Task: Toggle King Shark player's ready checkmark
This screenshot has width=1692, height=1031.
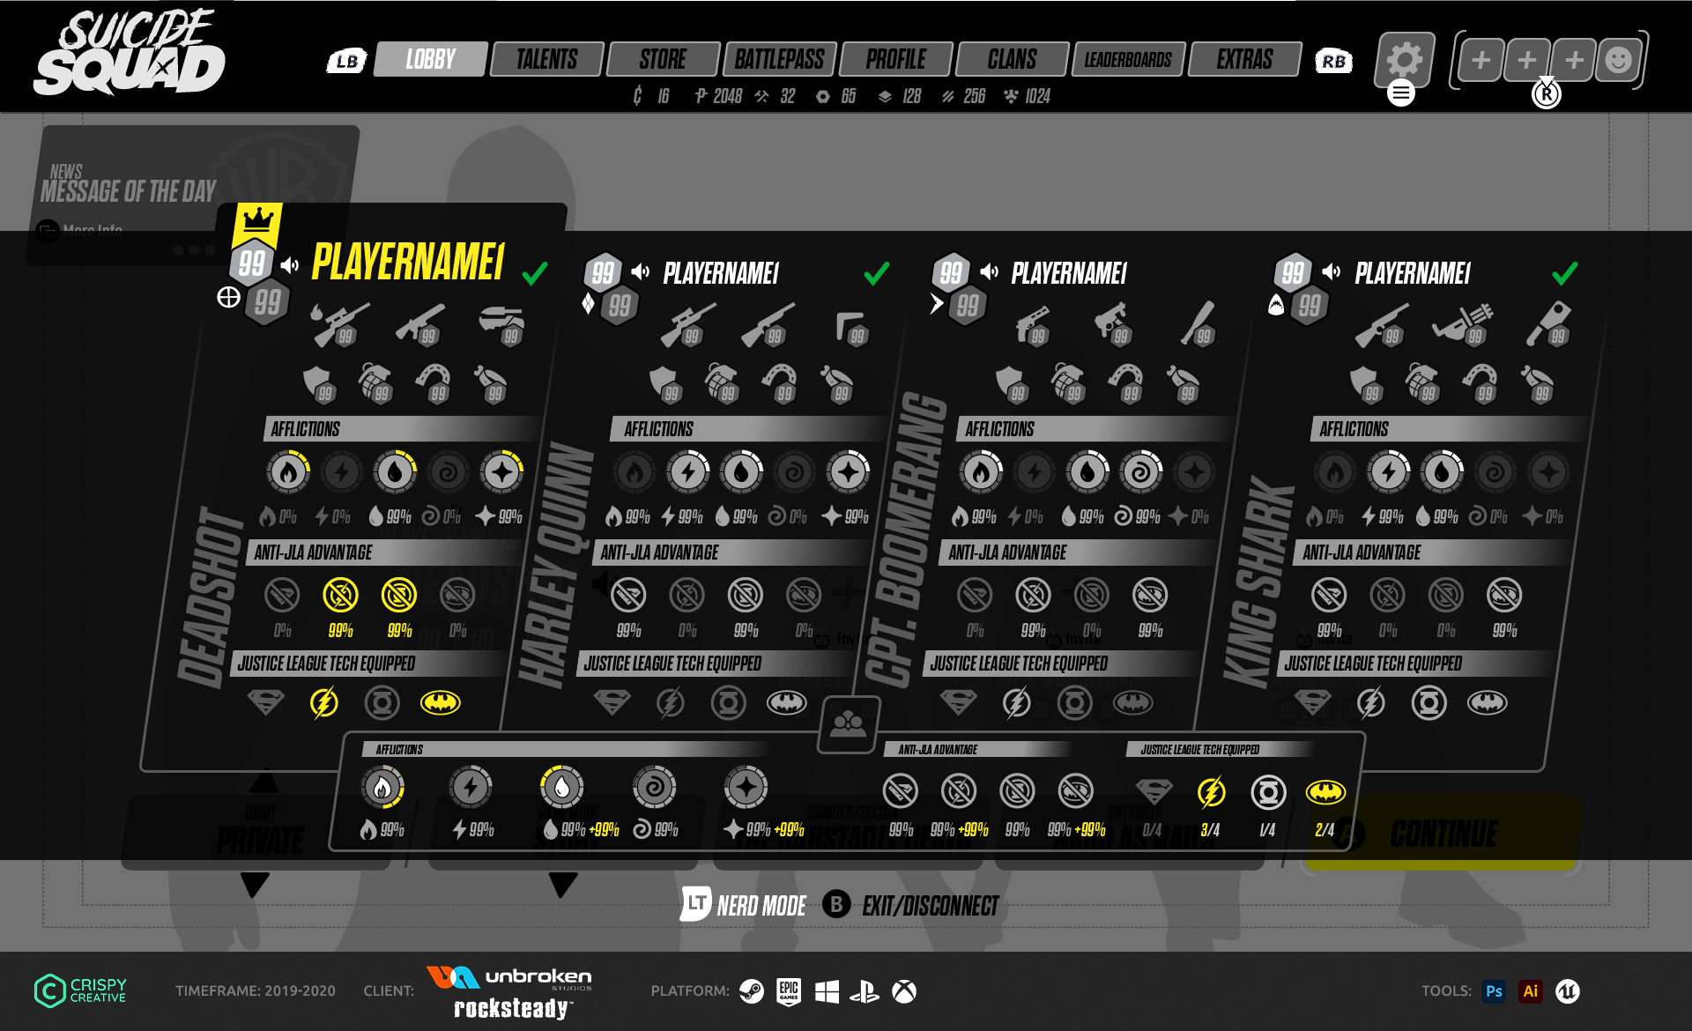Action: pos(1564,274)
